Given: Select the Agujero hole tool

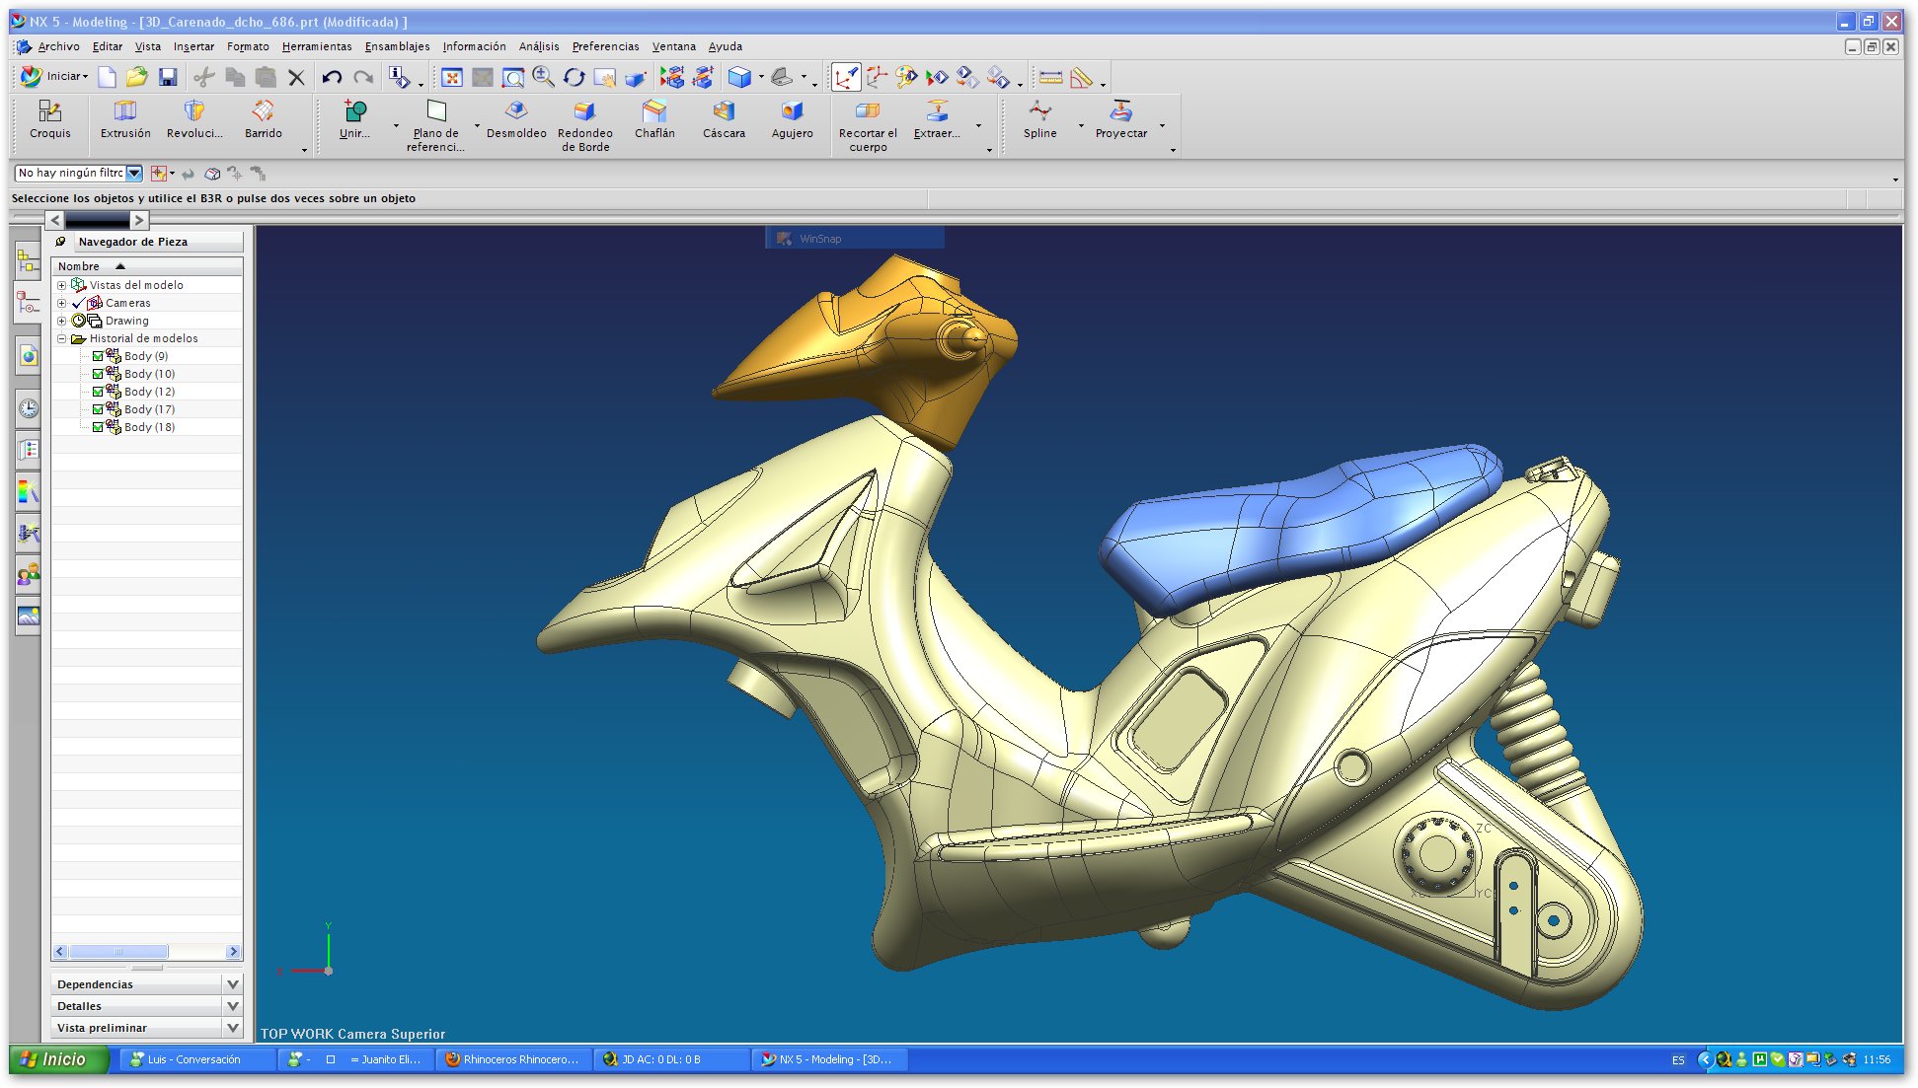Looking at the screenshot, I should pyautogui.click(x=792, y=118).
